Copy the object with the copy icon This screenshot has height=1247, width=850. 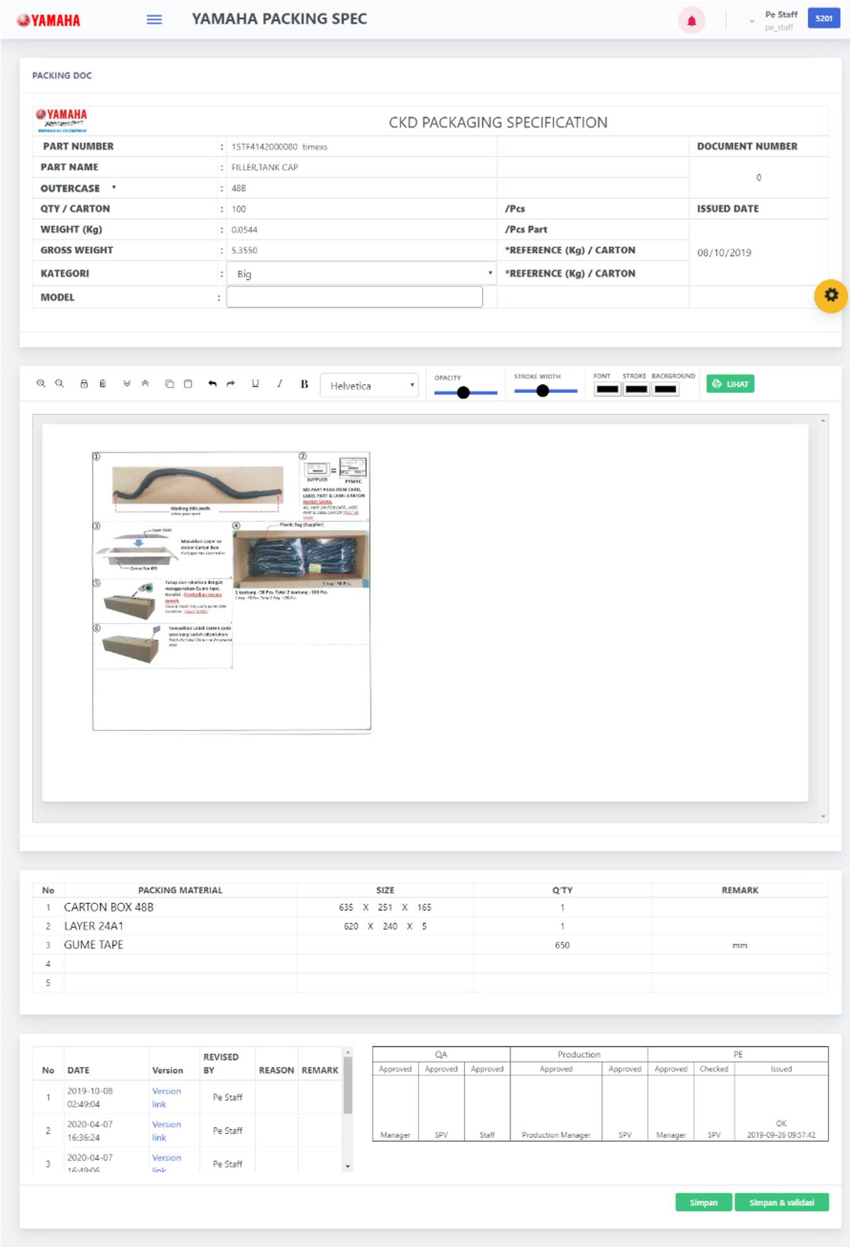(169, 383)
